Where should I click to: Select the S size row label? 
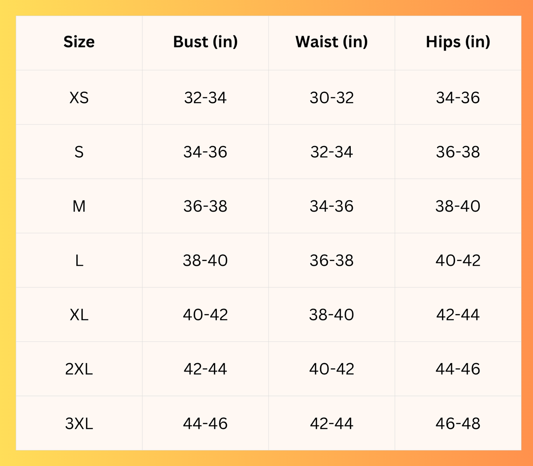[79, 152]
